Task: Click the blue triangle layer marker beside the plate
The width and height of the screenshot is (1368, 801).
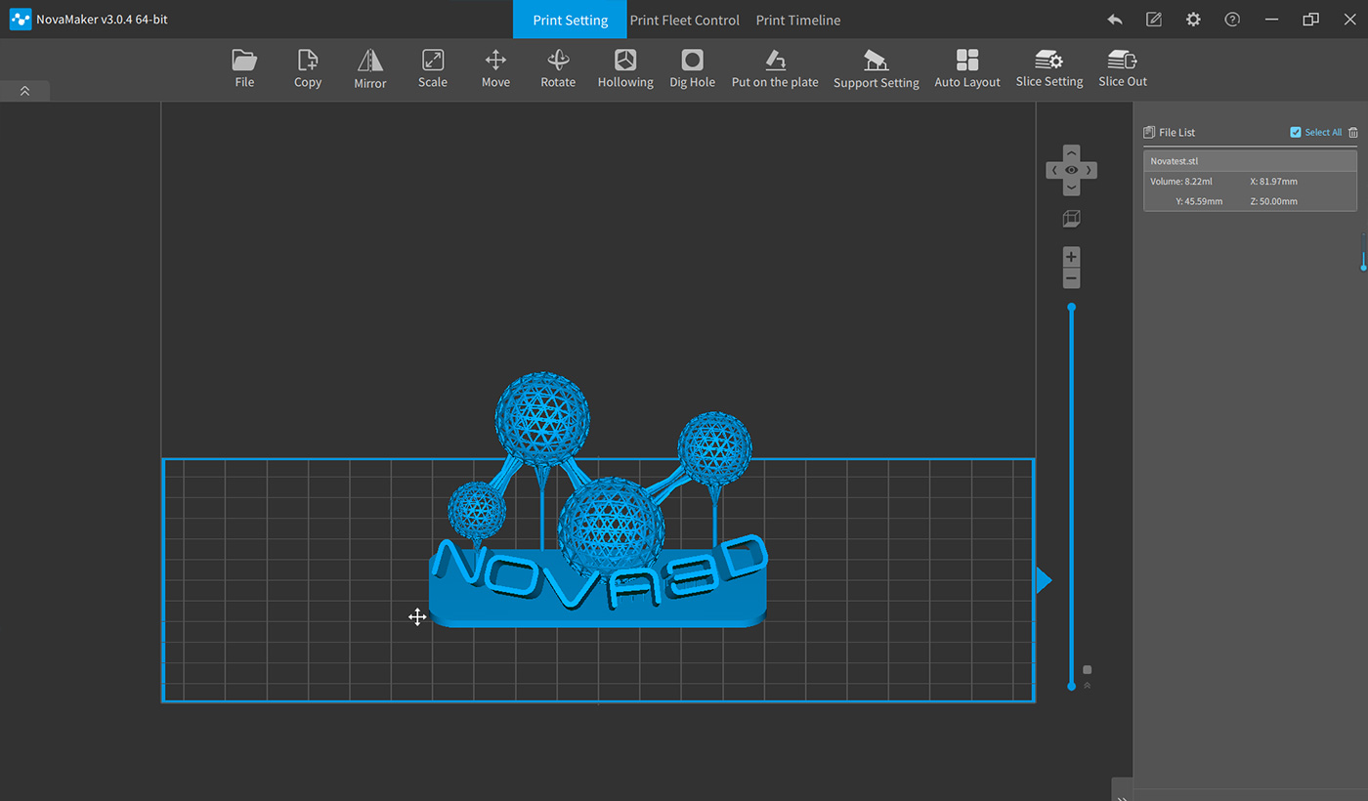Action: (1044, 580)
